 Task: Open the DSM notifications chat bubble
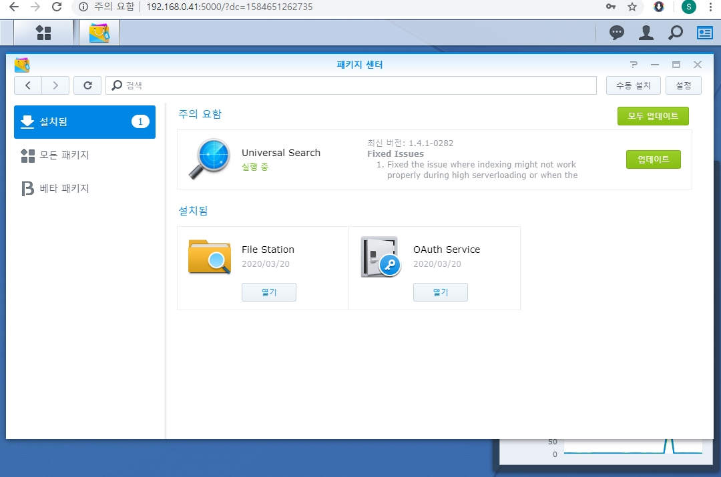pyautogui.click(x=617, y=33)
